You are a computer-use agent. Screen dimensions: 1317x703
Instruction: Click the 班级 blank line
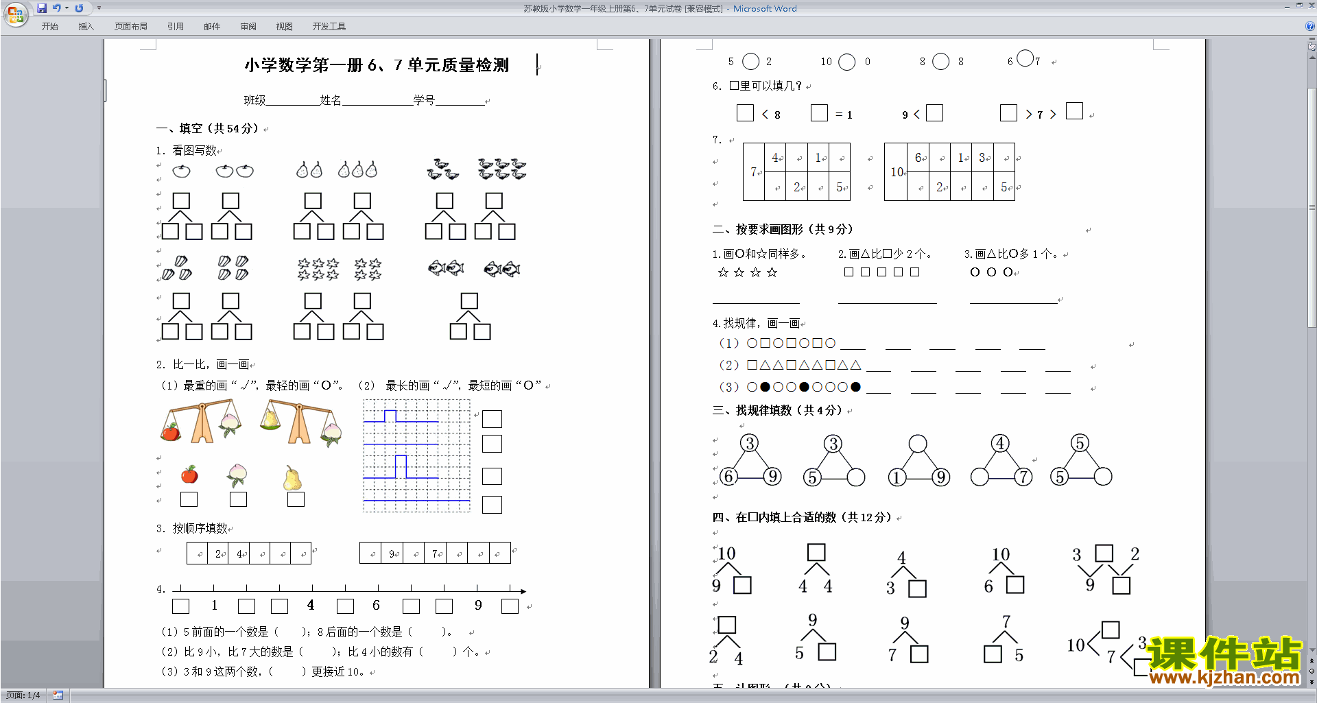click(293, 101)
